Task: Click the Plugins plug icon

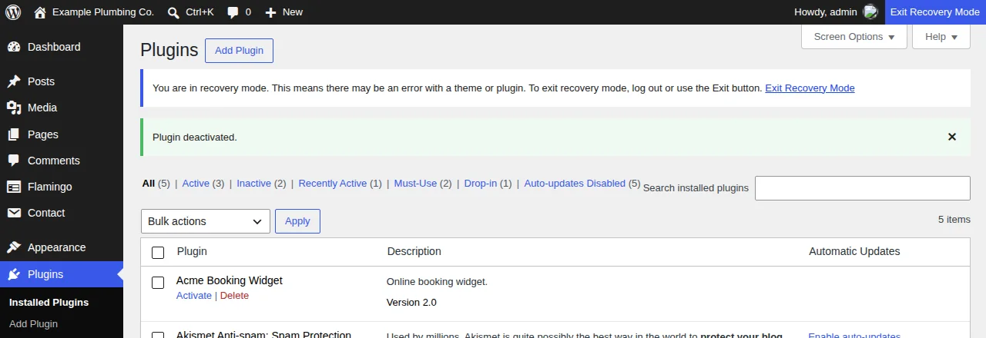Action: (x=14, y=274)
